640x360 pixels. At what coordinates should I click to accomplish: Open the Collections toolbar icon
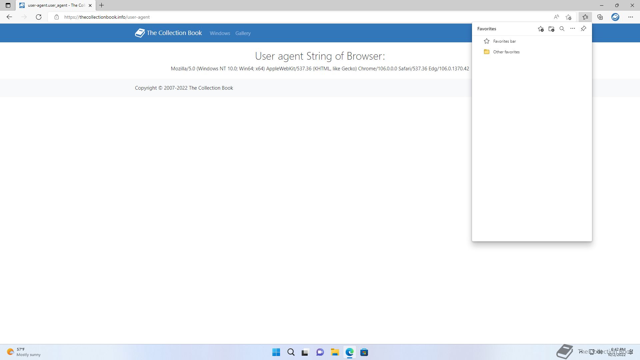600,17
